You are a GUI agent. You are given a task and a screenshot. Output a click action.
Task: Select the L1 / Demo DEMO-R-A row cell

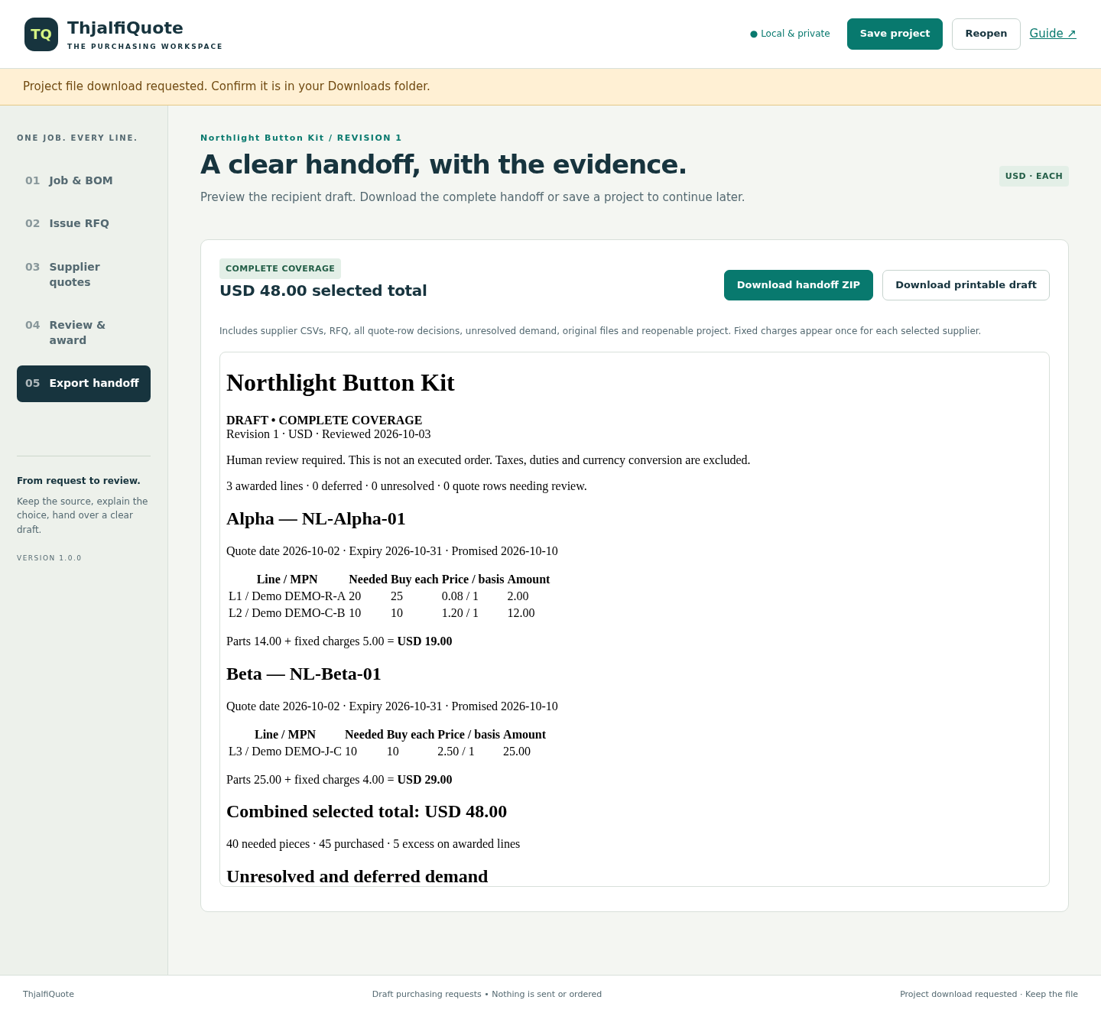point(287,596)
